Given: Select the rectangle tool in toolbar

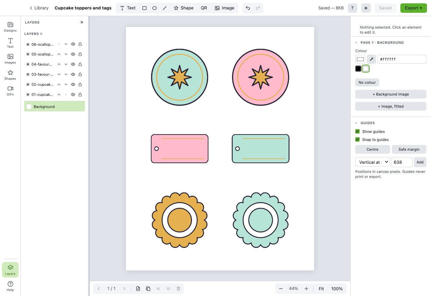Looking at the screenshot, I should coord(144,8).
